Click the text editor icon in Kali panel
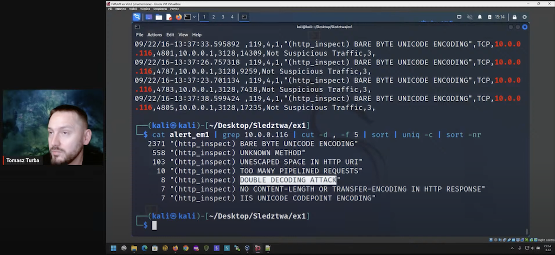The height and width of the screenshot is (255, 555). (169, 17)
